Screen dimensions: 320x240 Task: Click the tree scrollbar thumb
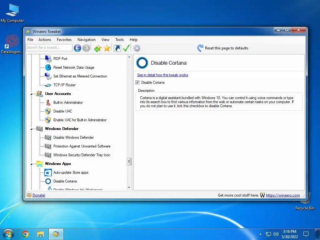pos(129,162)
